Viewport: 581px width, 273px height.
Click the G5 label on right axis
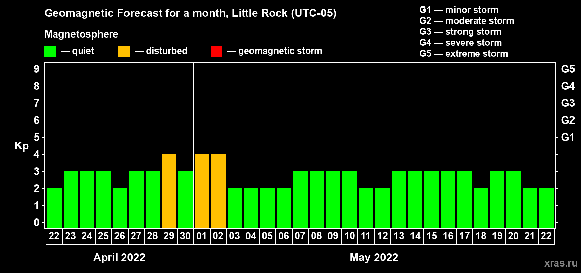pyautogui.click(x=568, y=69)
